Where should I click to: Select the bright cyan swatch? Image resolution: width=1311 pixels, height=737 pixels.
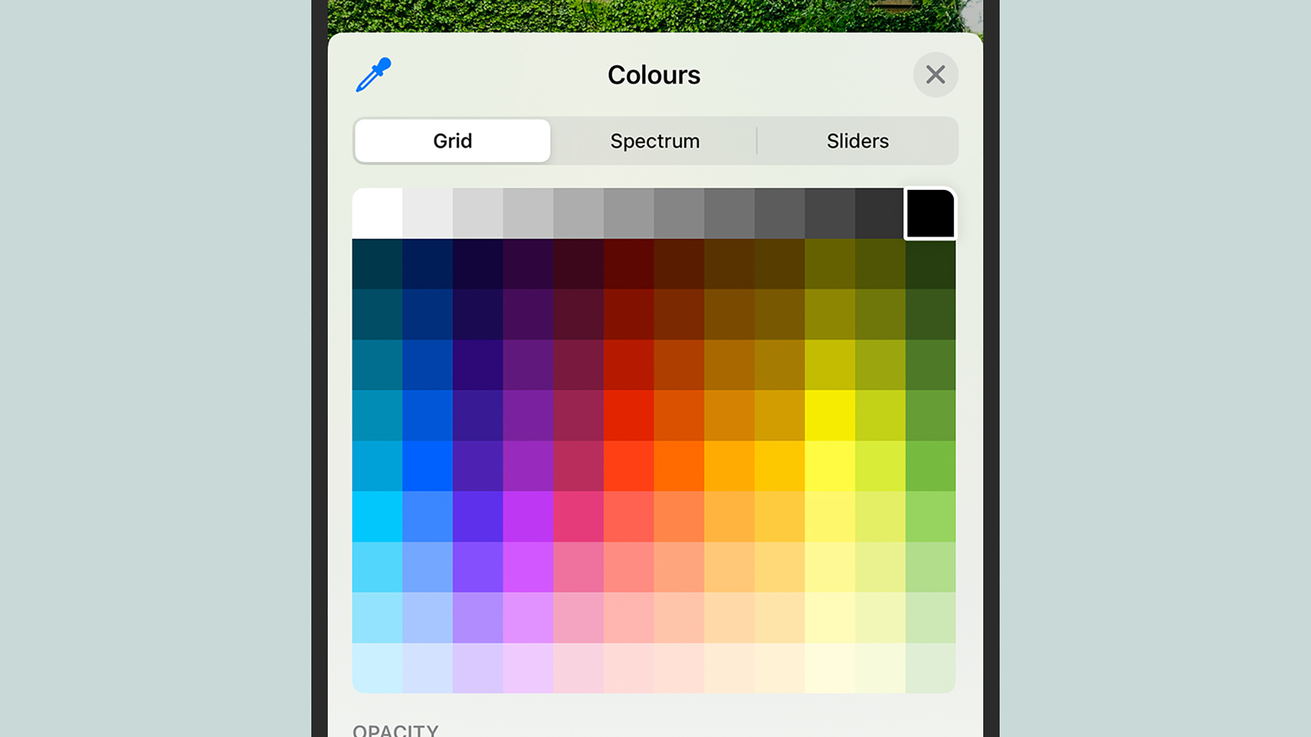tap(378, 516)
